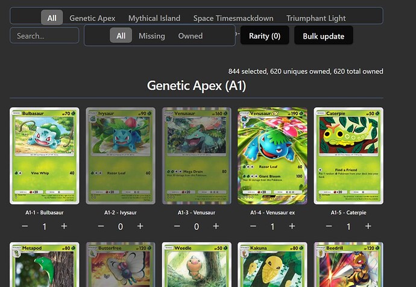Open the Caterpie card image

[x=348, y=156]
